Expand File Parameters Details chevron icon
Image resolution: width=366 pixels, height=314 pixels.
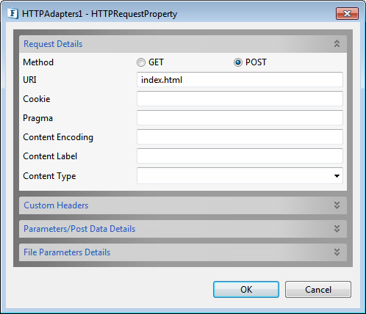click(337, 252)
